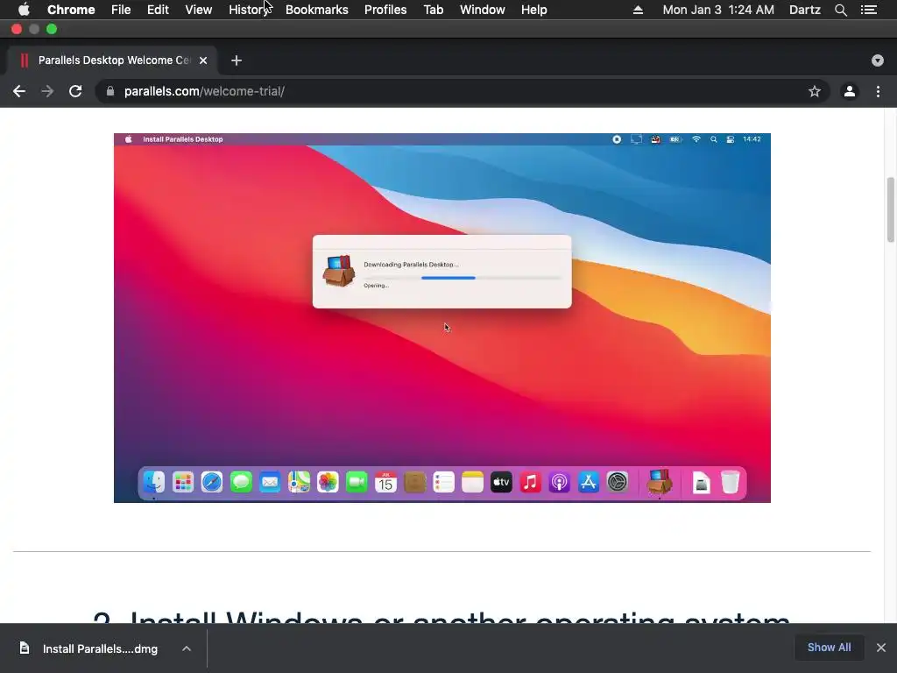Close the Parallels Desktop Welcome tab
This screenshot has width=897, height=673.
coord(203,60)
